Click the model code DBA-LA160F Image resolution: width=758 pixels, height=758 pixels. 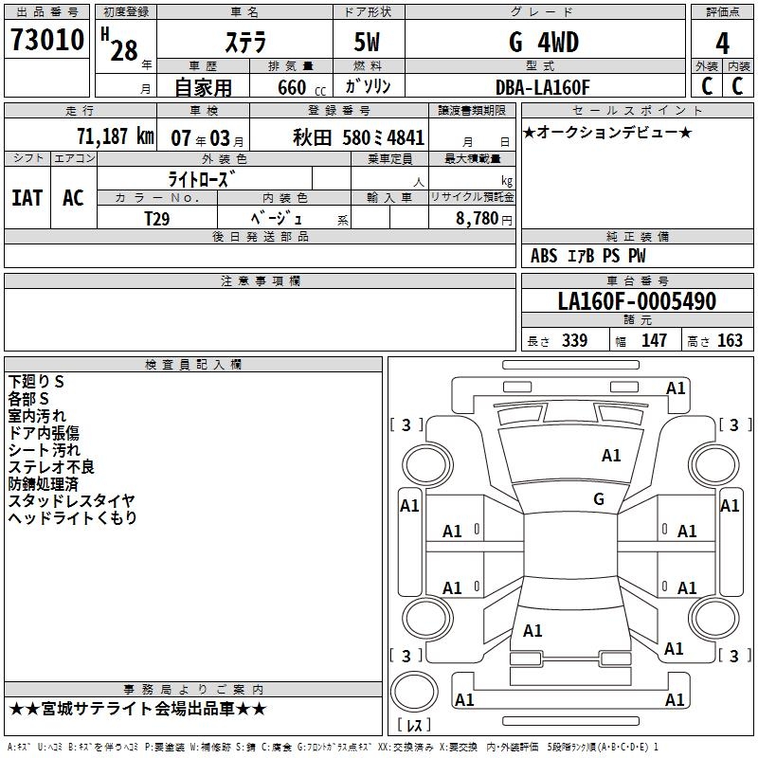(543, 87)
